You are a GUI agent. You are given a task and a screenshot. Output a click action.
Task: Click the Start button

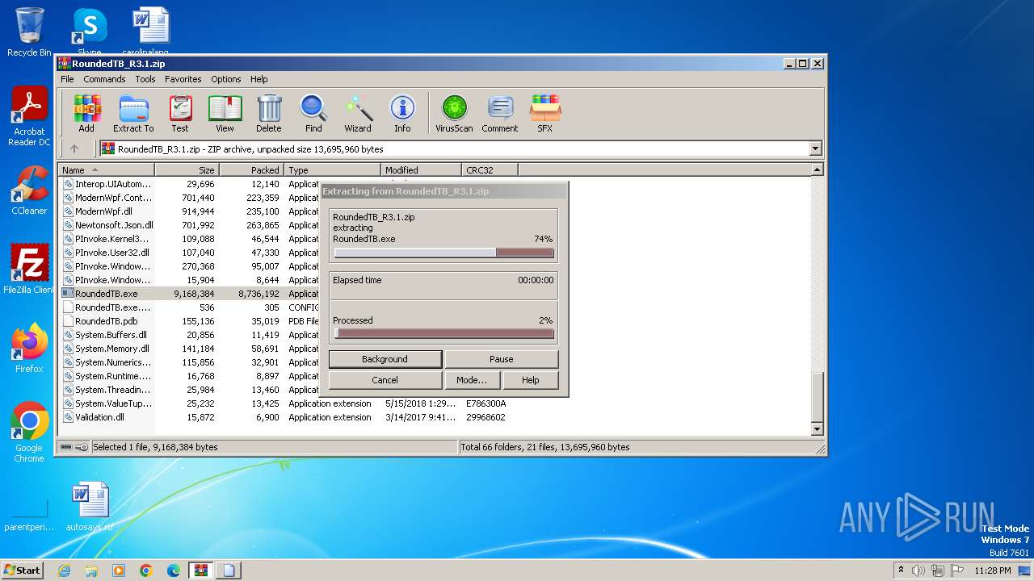pyautogui.click(x=22, y=571)
